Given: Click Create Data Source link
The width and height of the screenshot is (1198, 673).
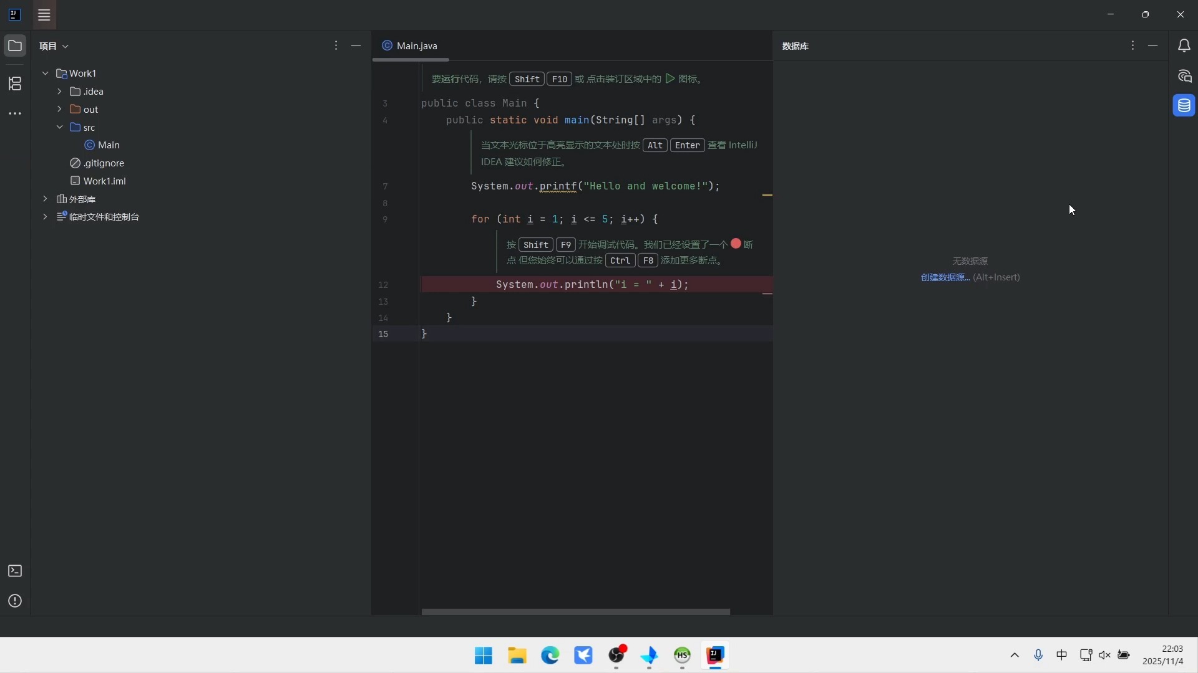Looking at the screenshot, I should coord(945,277).
